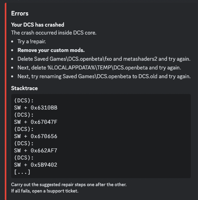198x200 pixels.
Task: Click stack address SW + 0x5B9402
Action: pyautogui.click(x=36, y=165)
